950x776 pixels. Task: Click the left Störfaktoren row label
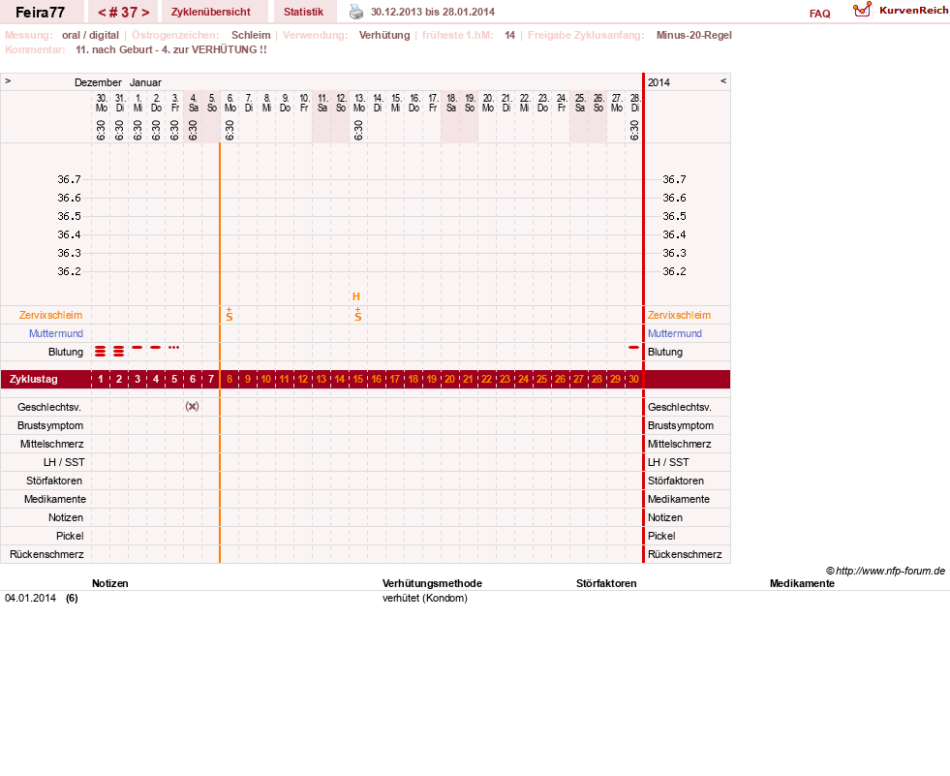54,481
